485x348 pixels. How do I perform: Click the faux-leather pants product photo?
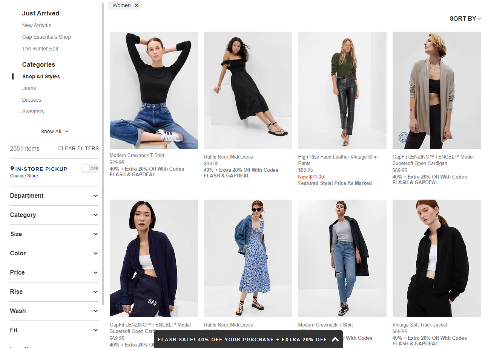tap(342, 90)
